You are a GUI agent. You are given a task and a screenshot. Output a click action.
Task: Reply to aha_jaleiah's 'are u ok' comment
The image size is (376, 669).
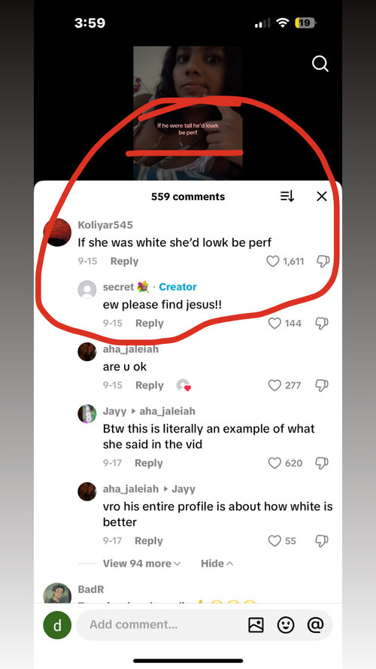point(149,385)
